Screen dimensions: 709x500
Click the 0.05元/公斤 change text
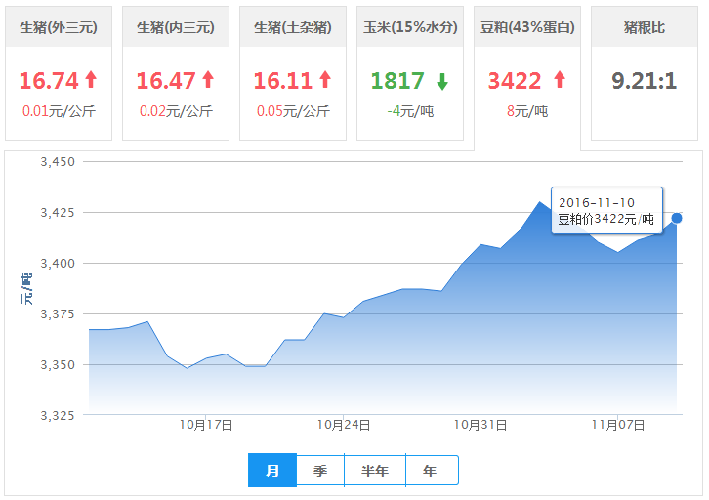[293, 111]
